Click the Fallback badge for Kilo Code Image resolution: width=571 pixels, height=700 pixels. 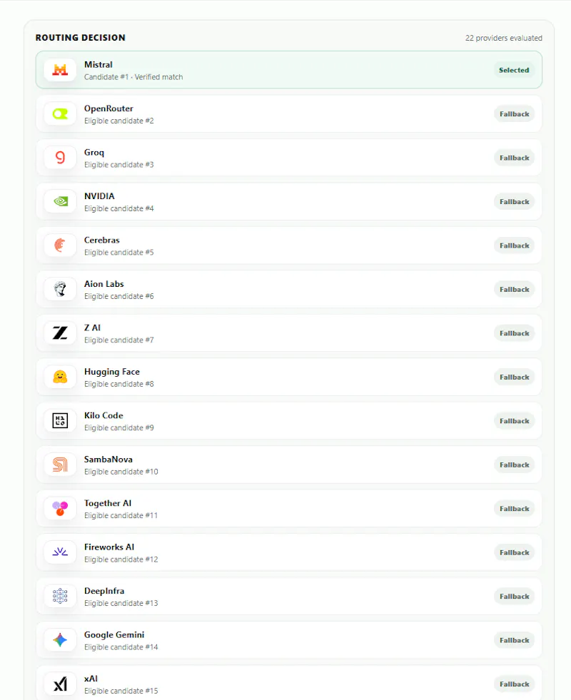(515, 420)
